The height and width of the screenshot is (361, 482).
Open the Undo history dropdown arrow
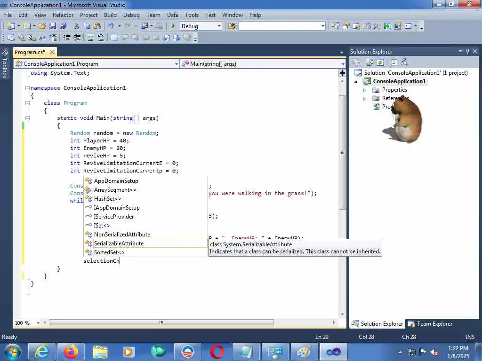pyautogui.click(x=119, y=26)
